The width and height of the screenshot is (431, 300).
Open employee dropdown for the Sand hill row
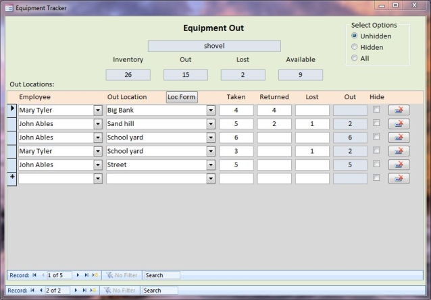pyautogui.click(x=98, y=124)
